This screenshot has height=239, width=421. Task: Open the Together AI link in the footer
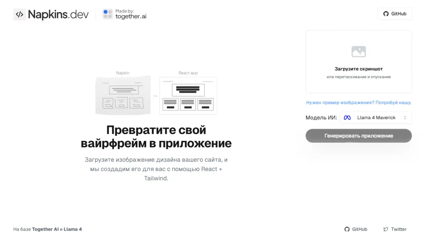(46, 229)
